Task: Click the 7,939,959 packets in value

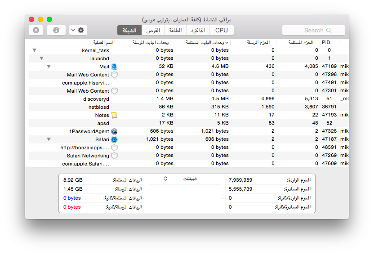Action: pyautogui.click(x=240, y=180)
